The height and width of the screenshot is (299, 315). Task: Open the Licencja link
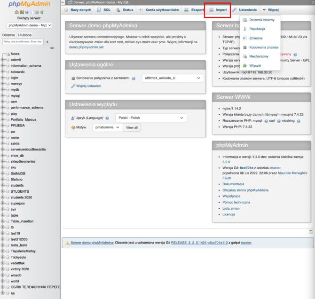(x=228, y=214)
